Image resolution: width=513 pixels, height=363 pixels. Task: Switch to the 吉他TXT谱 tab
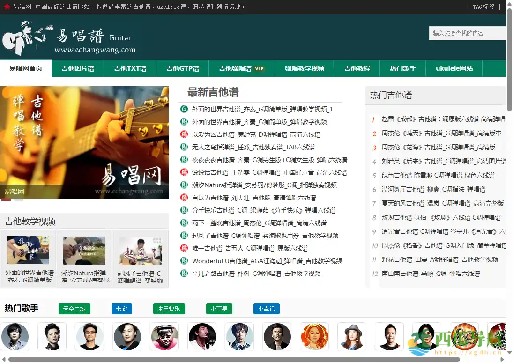coord(130,68)
